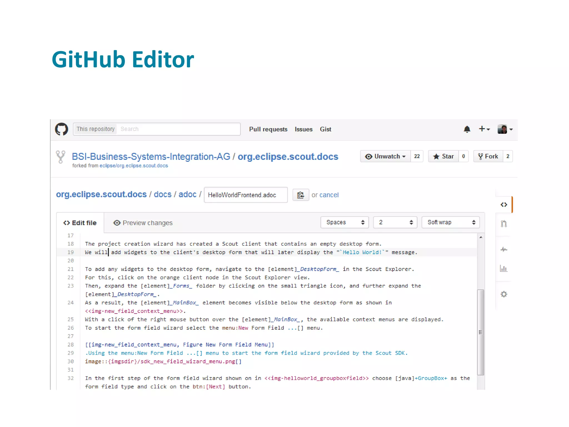
Task: Click the text "Hello World!" on line 19
Action: (x=362, y=252)
